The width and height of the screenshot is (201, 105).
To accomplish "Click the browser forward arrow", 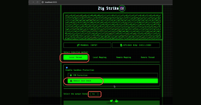I will pos(33,2).
